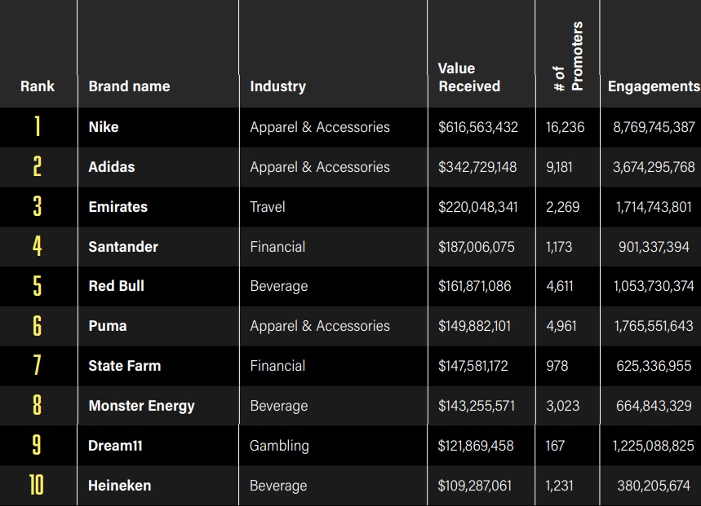Click the yellow rank number 1
The height and width of the screenshot is (506, 701).
37,127
